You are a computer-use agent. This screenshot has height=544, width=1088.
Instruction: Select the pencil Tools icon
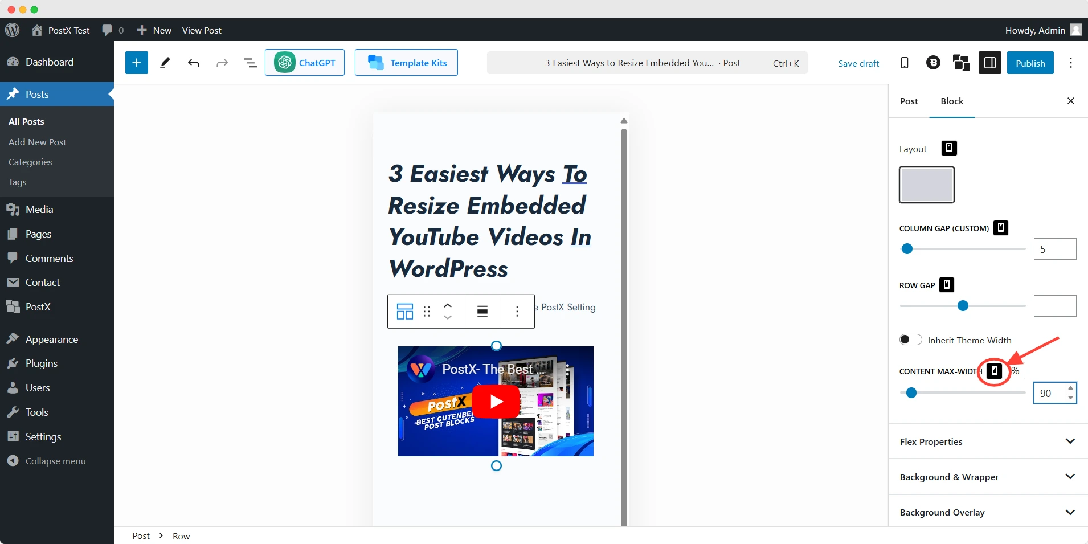coord(165,63)
